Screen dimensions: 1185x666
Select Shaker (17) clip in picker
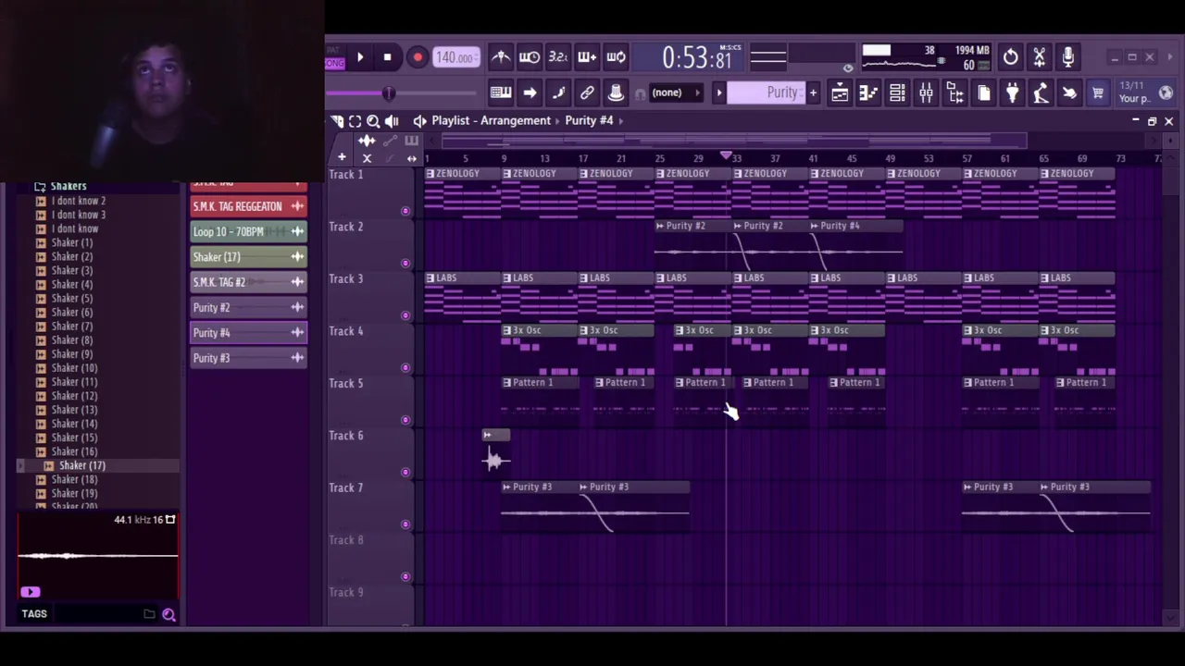point(248,256)
